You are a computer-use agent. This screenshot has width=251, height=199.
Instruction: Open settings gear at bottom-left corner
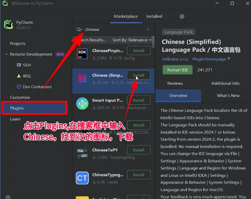[8, 197]
